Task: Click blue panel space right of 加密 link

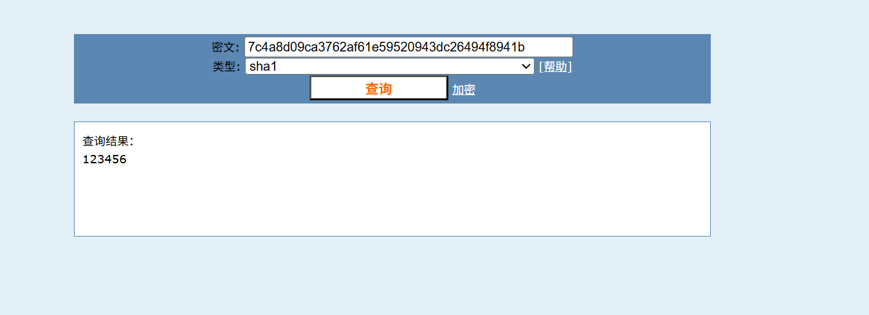Action: pyautogui.click(x=592, y=90)
